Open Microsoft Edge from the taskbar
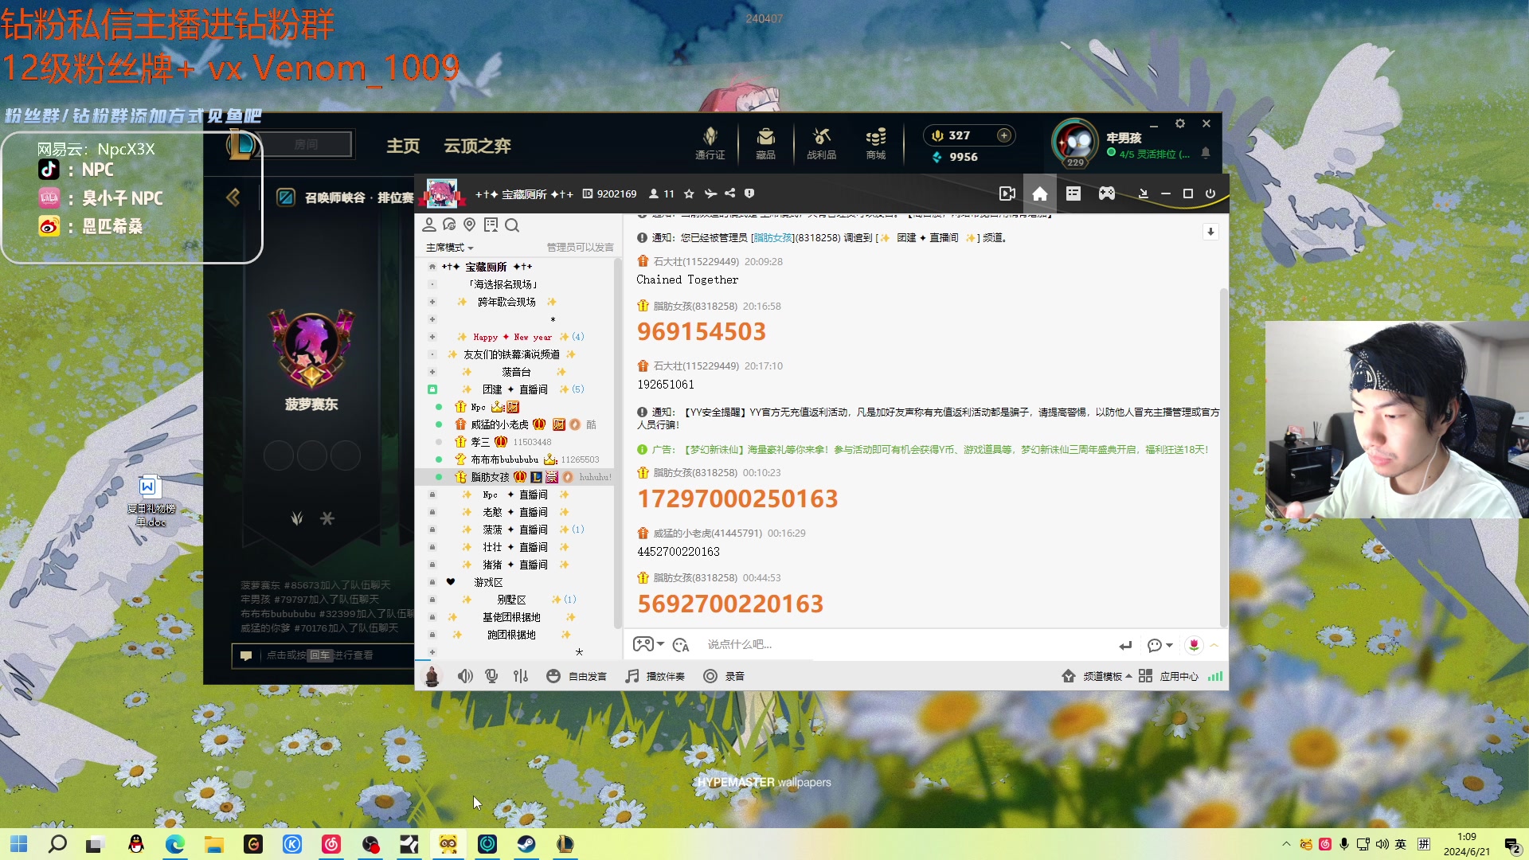This screenshot has width=1529, height=860. point(174,844)
